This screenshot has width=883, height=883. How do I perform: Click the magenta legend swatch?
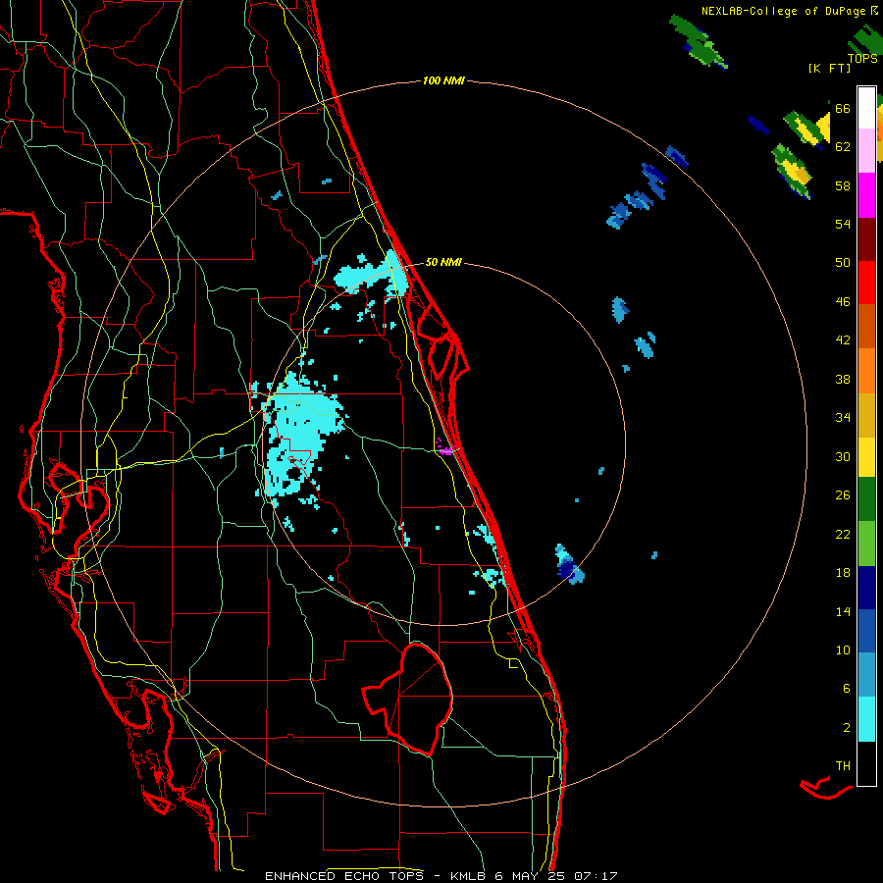866,195
